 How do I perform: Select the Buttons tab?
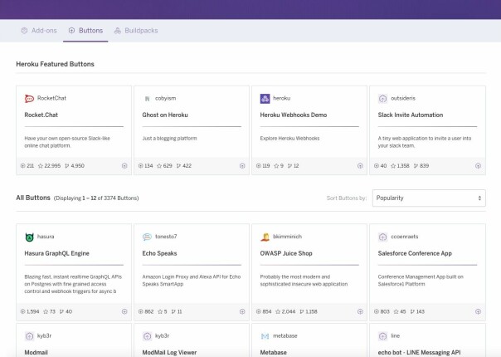pos(85,31)
